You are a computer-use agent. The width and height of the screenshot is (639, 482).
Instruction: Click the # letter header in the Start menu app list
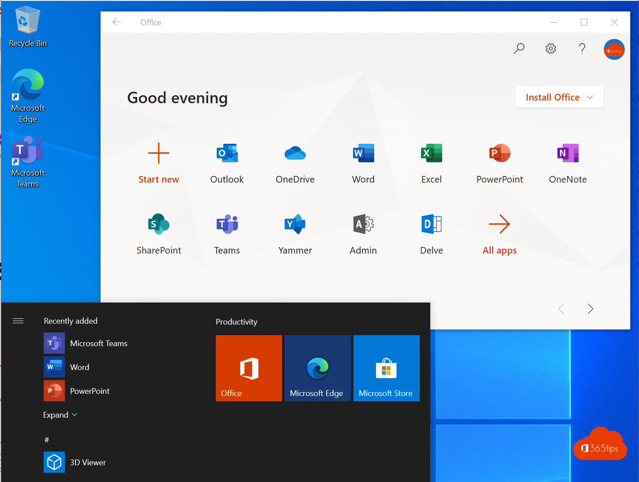point(47,440)
